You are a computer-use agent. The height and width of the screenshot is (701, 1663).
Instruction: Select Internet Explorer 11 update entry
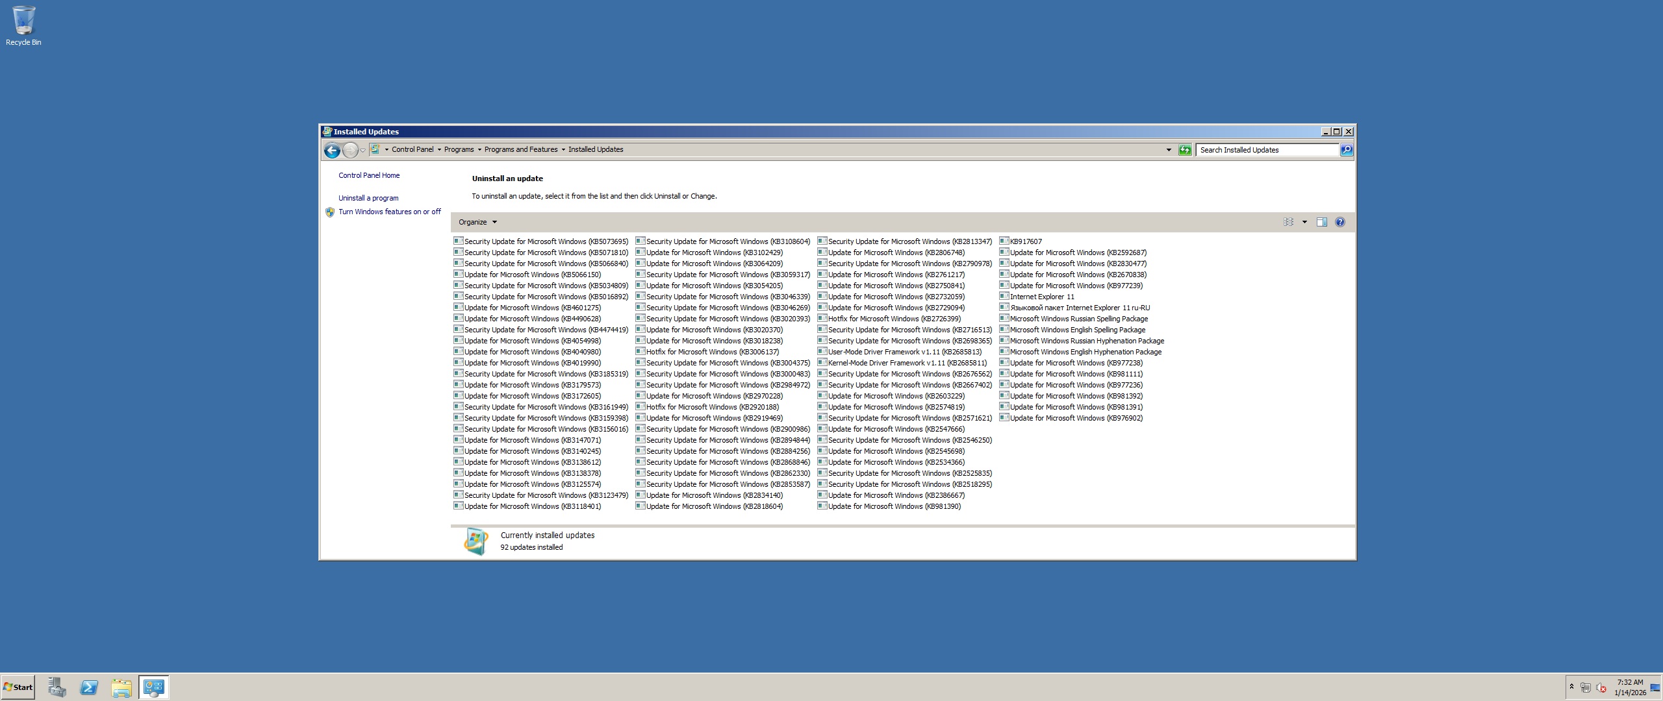click(x=1041, y=297)
